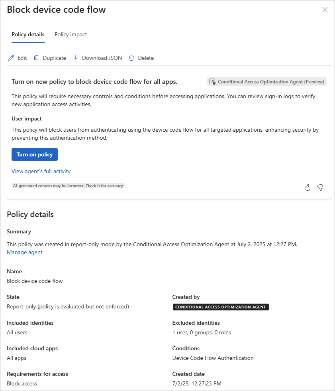Select the Policy details tab

(28, 34)
